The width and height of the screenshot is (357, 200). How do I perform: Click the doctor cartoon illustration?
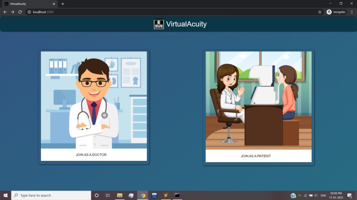coord(94,100)
